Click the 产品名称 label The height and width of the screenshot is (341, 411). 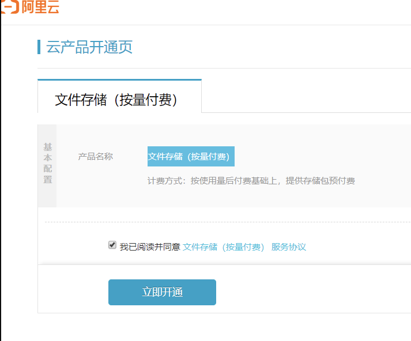coord(96,157)
